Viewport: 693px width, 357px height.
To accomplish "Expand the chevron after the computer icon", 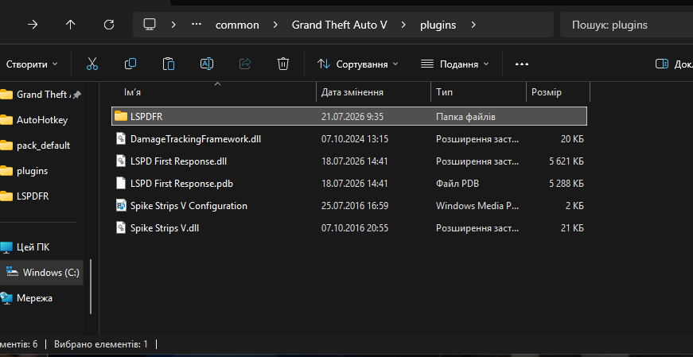I will (x=173, y=25).
